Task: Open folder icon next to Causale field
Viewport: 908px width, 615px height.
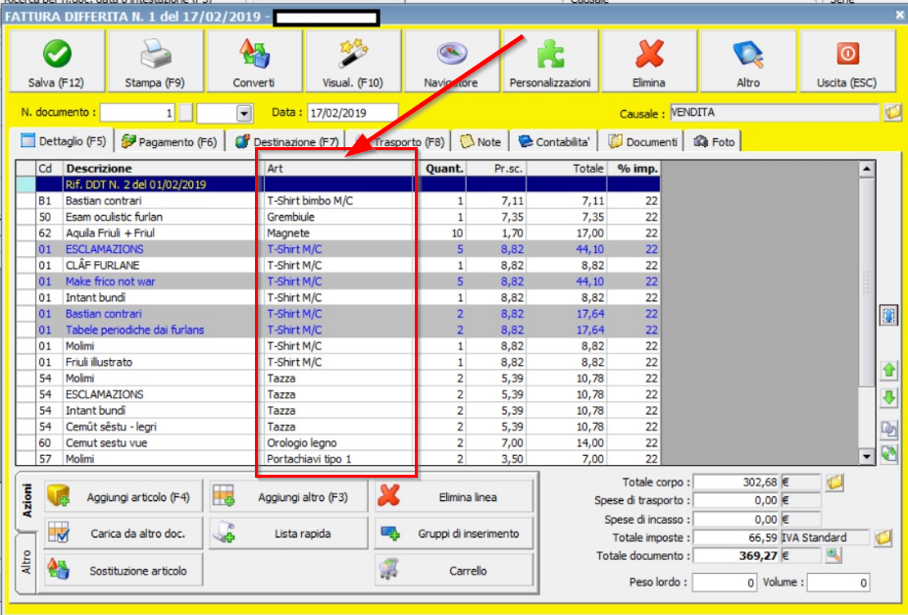Action: point(892,113)
